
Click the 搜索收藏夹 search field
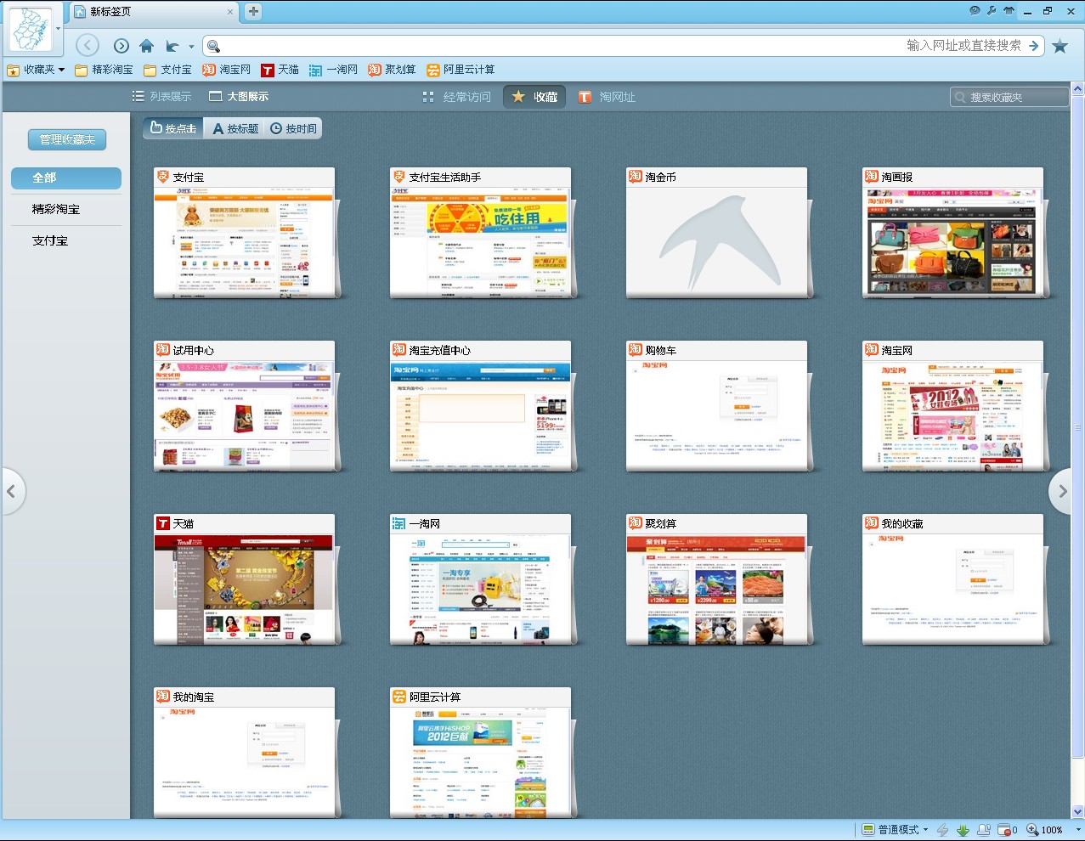pyautogui.click(x=1009, y=97)
